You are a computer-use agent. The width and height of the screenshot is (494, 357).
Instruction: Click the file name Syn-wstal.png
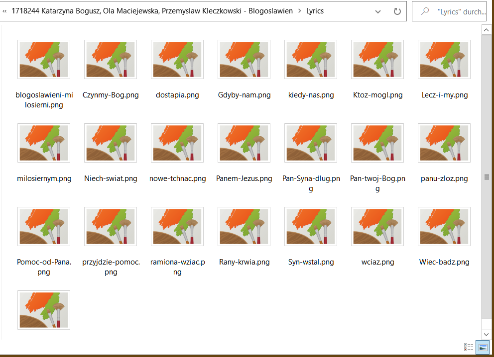click(x=311, y=262)
